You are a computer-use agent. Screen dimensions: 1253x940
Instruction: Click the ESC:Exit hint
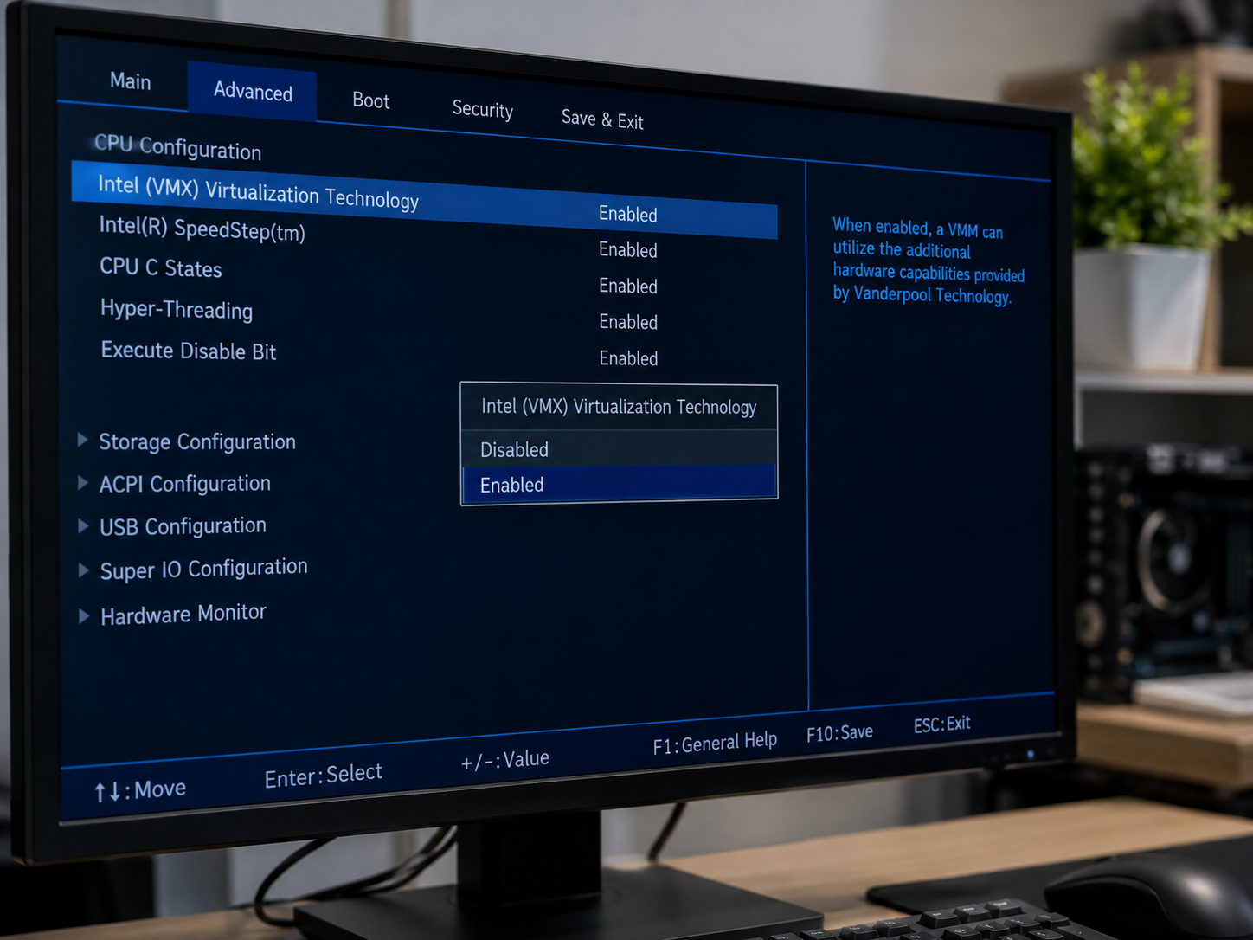pyautogui.click(x=941, y=724)
